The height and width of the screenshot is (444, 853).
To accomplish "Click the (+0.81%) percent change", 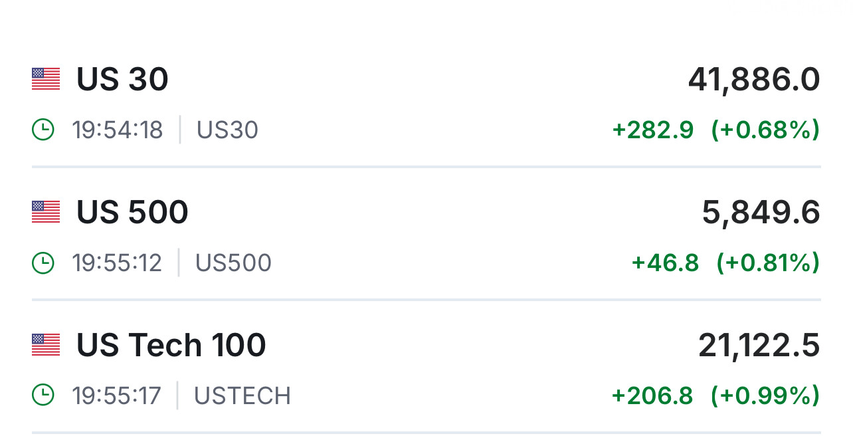I will (767, 263).
